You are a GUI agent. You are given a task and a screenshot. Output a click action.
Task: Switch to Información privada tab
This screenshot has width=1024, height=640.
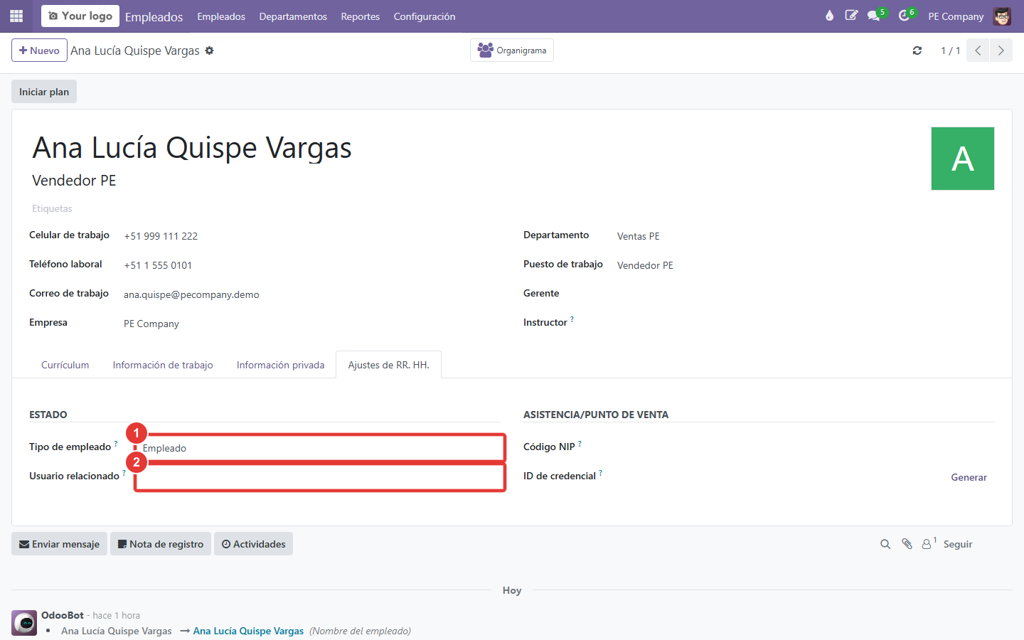pyautogui.click(x=280, y=365)
